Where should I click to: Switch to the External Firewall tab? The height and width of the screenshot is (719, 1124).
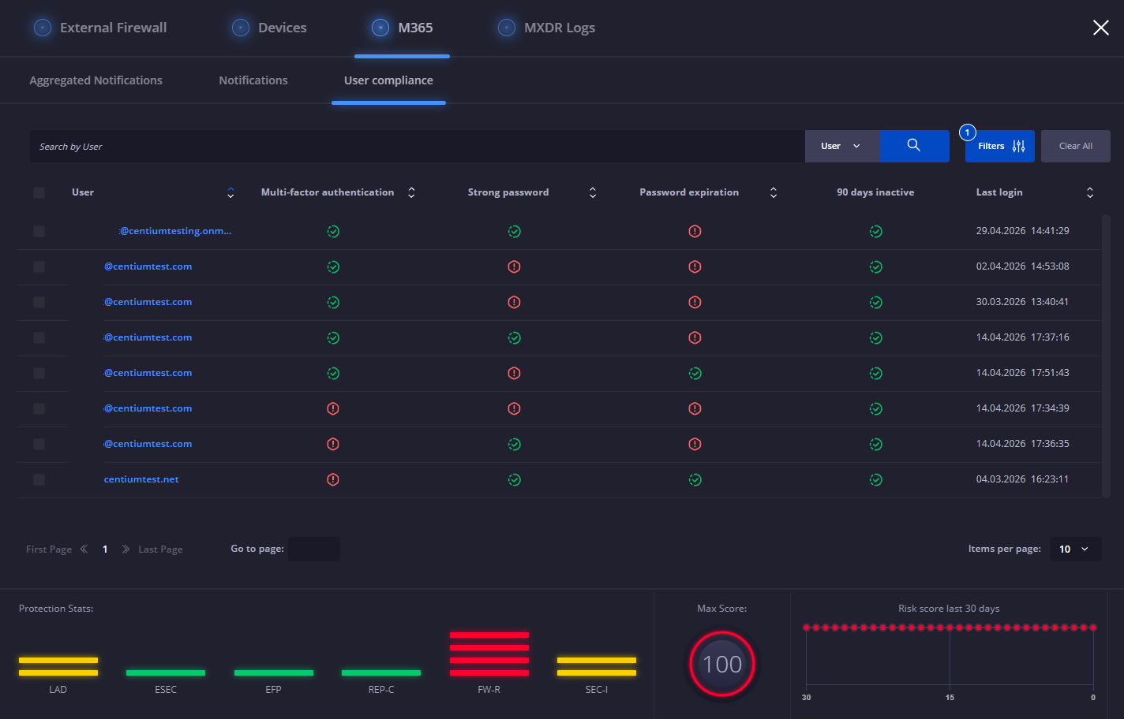(x=100, y=28)
